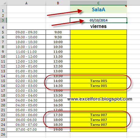The height and width of the screenshot is (138, 140).
Task: Click cell with 03:00 - 03:30
Action: tap(26, 91)
